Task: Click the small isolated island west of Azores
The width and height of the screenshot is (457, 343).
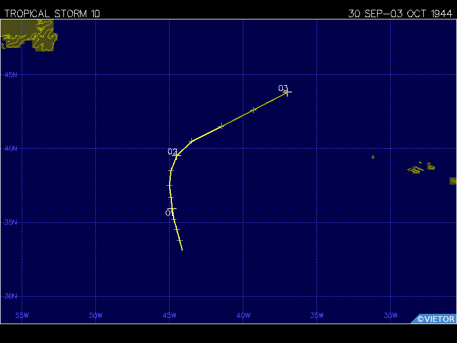Action: (373, 157)
